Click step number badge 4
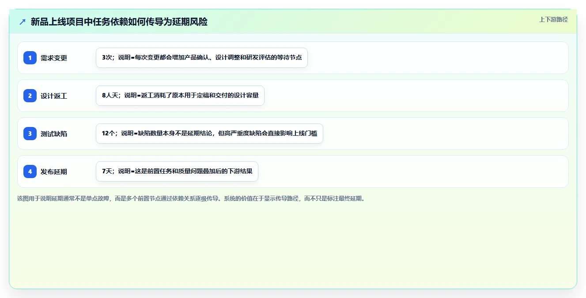Viewport: 586px width, 298px height. coord(30,171)
